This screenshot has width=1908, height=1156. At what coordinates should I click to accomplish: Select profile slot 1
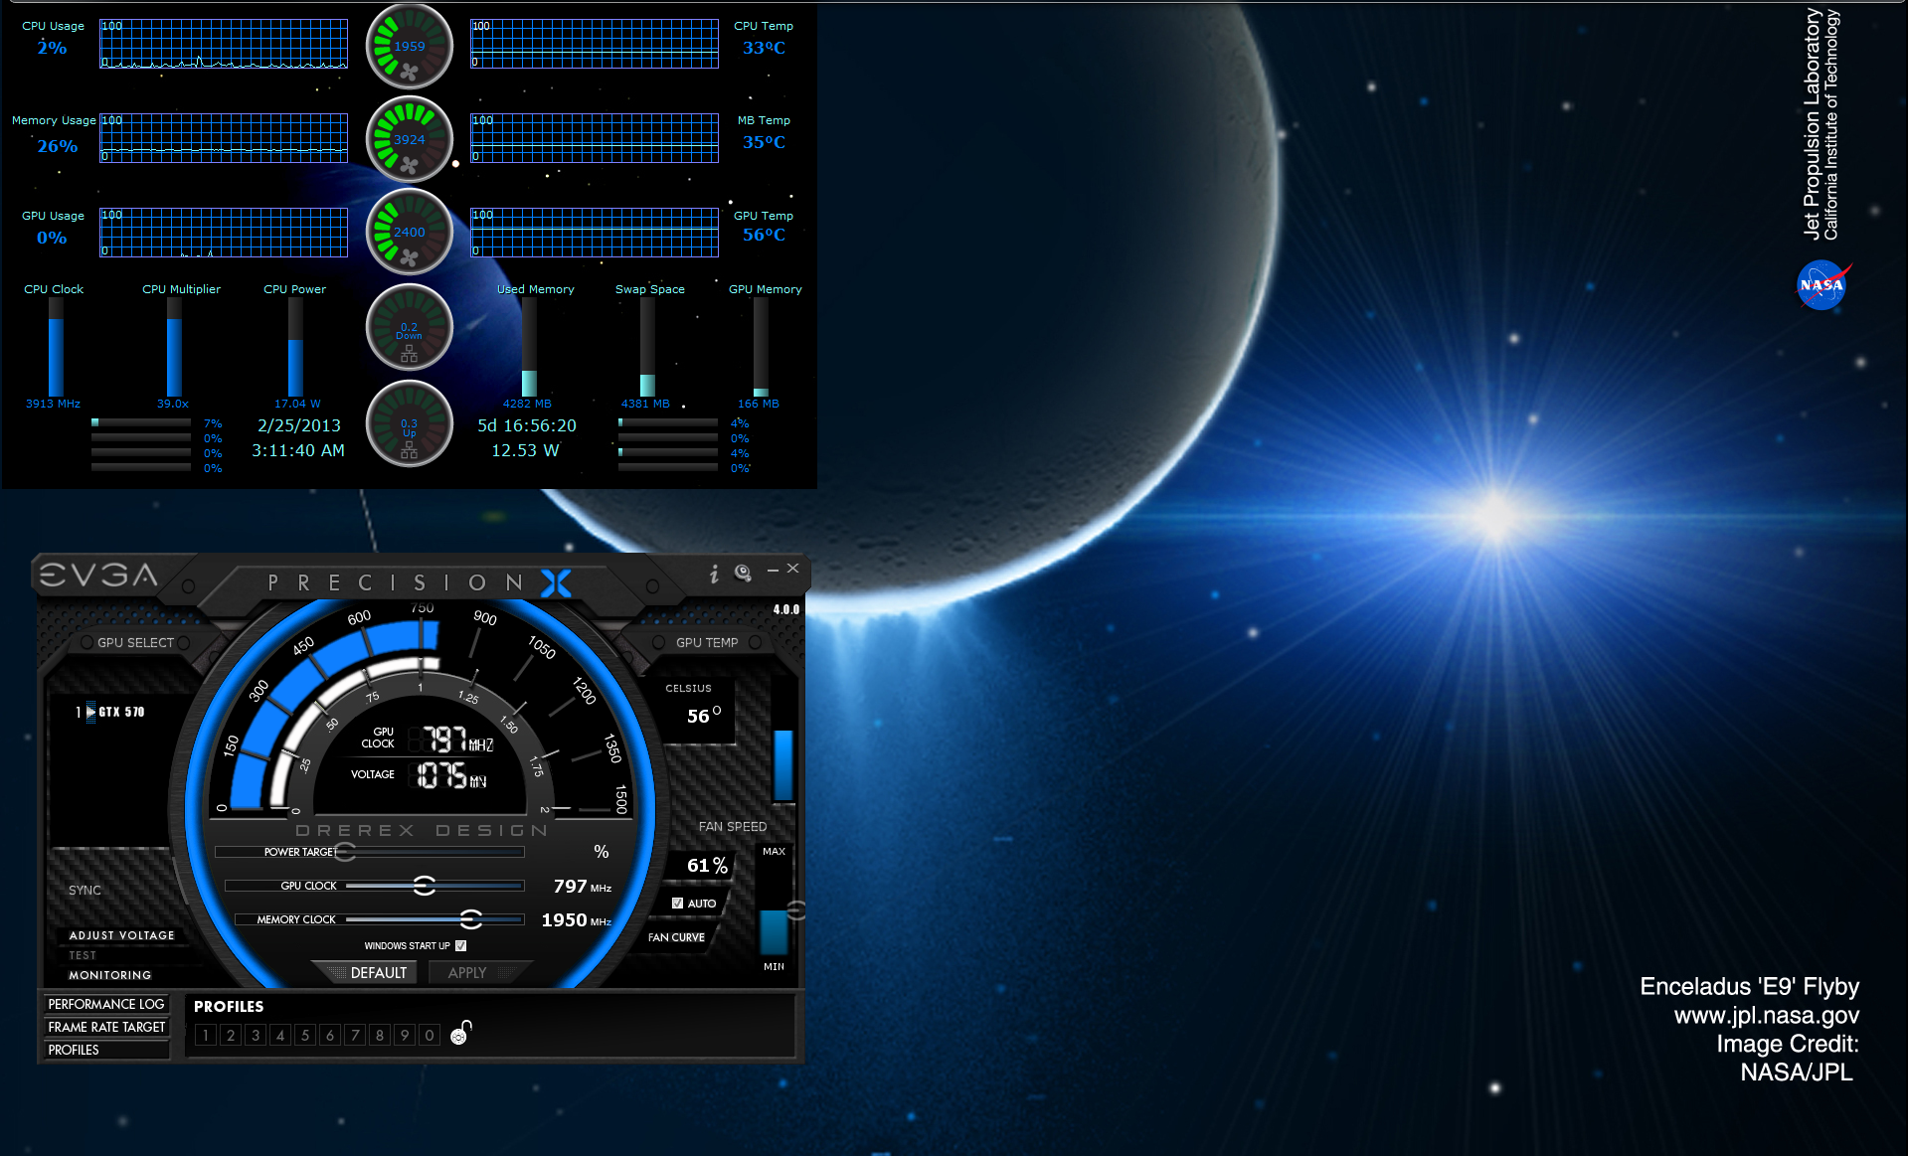[206, 1035]
